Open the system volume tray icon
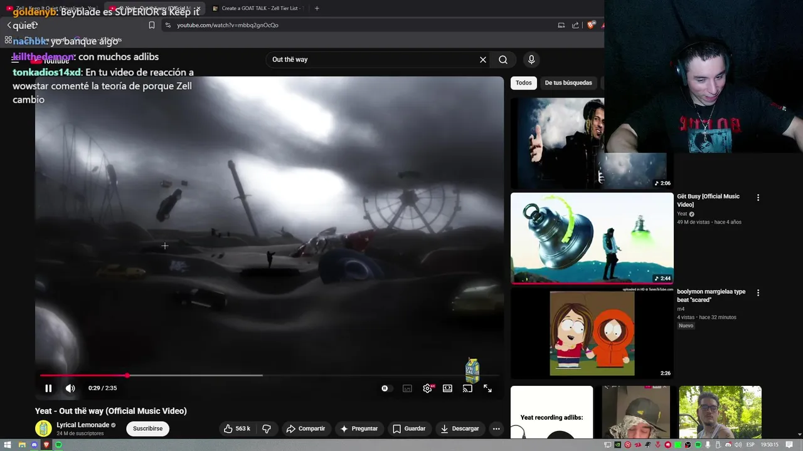 click(738, 445)
